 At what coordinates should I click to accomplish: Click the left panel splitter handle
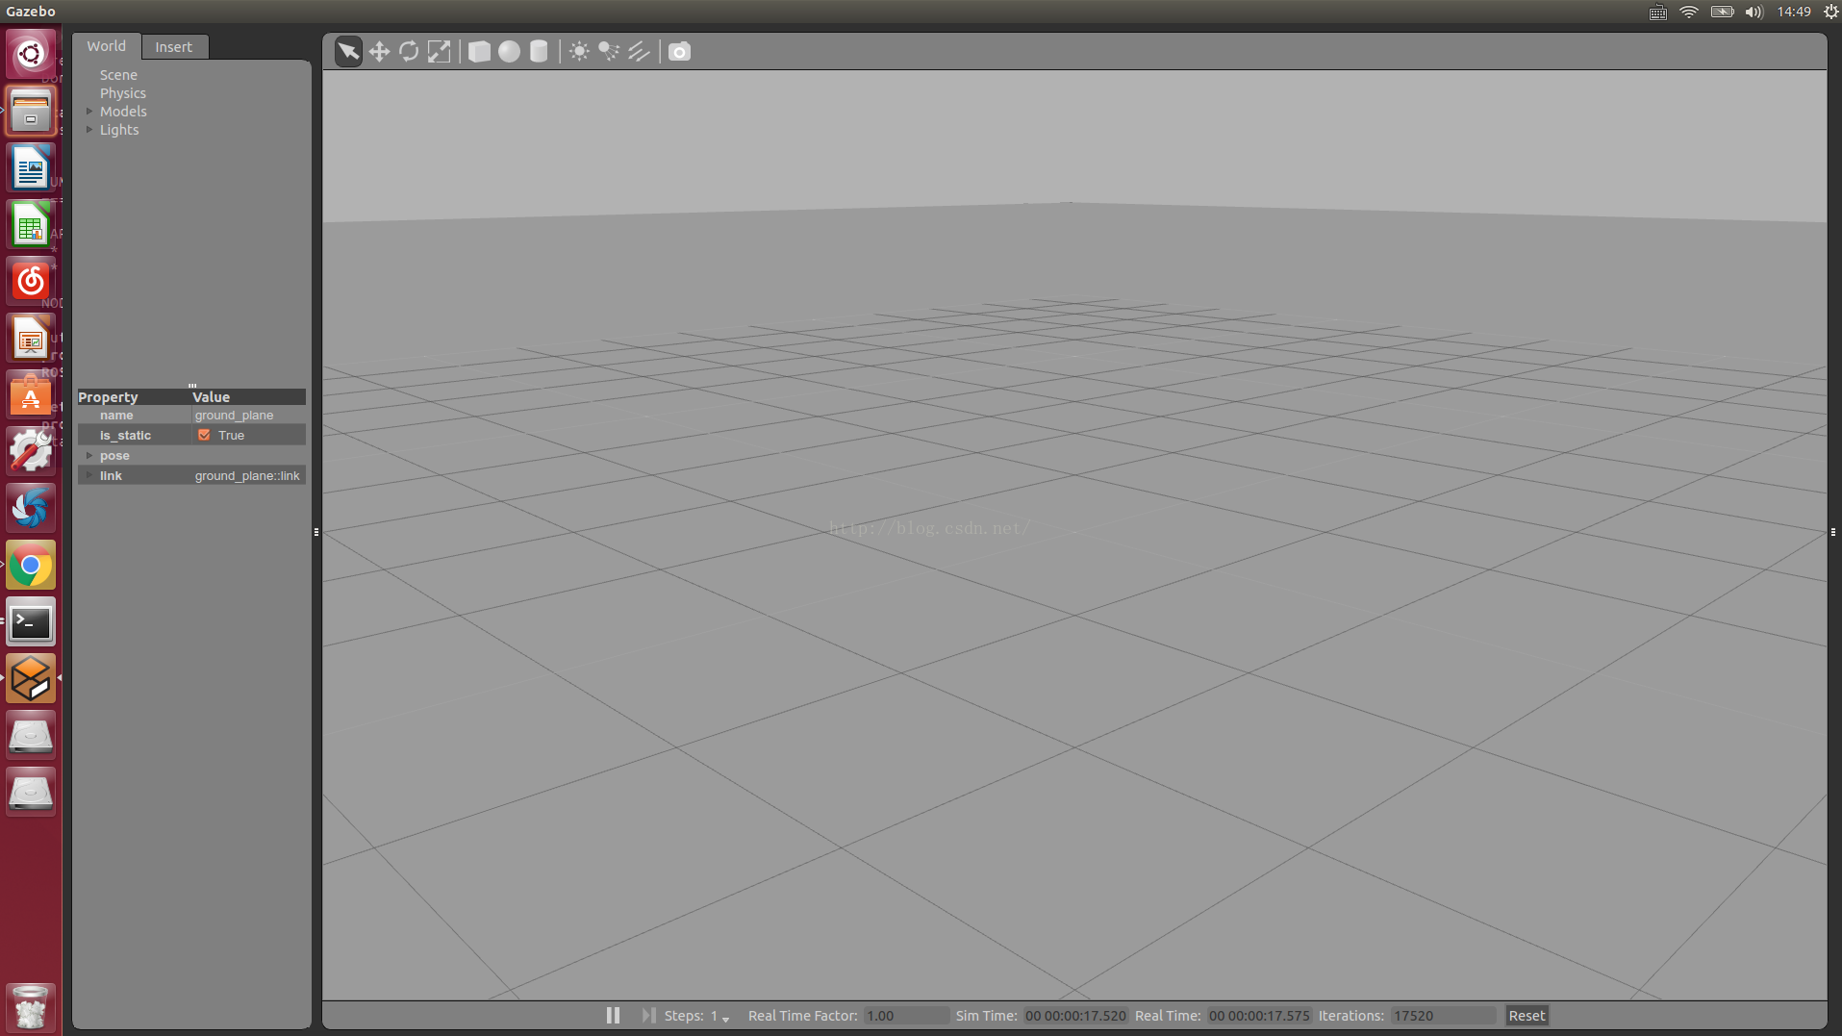[x=316, y=532]
